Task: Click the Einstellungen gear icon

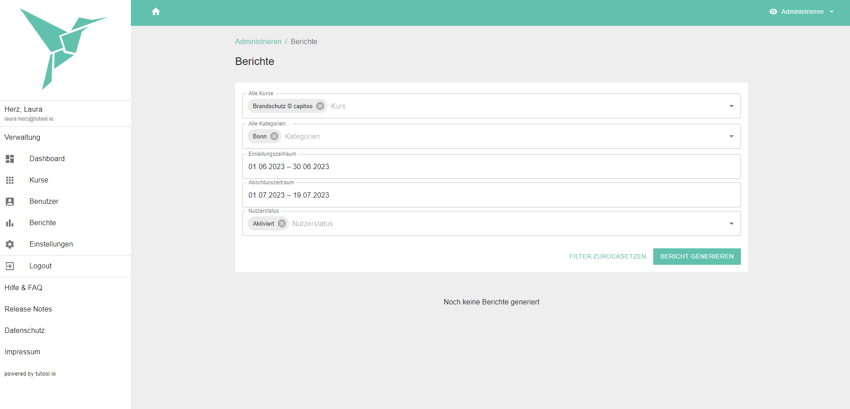Action: (10, 244)
